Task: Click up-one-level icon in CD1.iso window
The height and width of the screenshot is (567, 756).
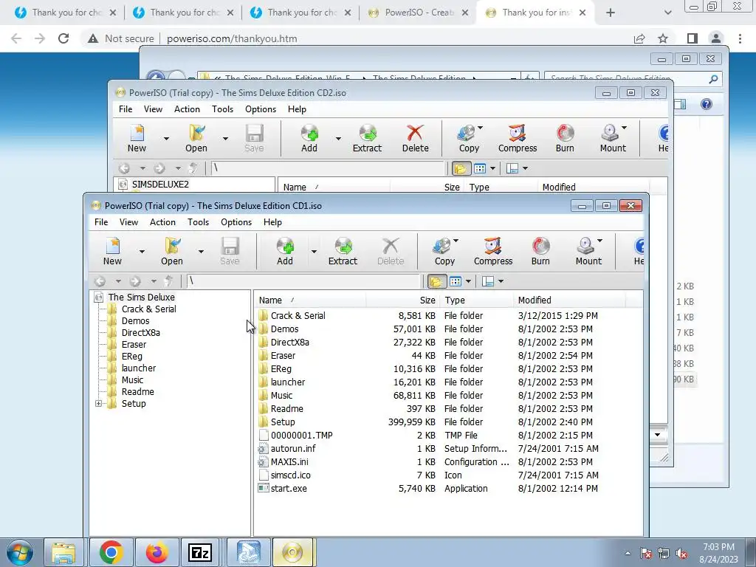Action: [x=168, y=281]
